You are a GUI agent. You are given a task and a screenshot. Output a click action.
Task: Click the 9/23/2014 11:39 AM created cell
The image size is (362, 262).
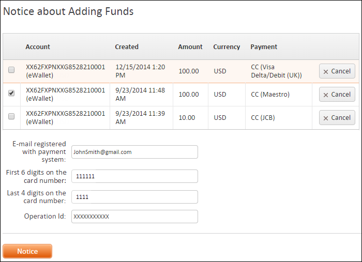[x=140, y=118]
